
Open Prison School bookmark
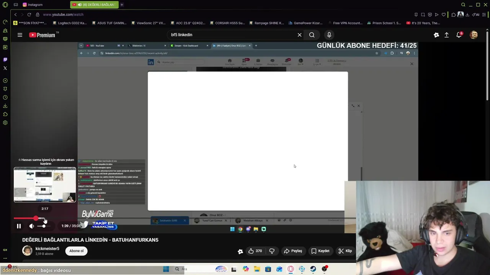click(384, 23)
